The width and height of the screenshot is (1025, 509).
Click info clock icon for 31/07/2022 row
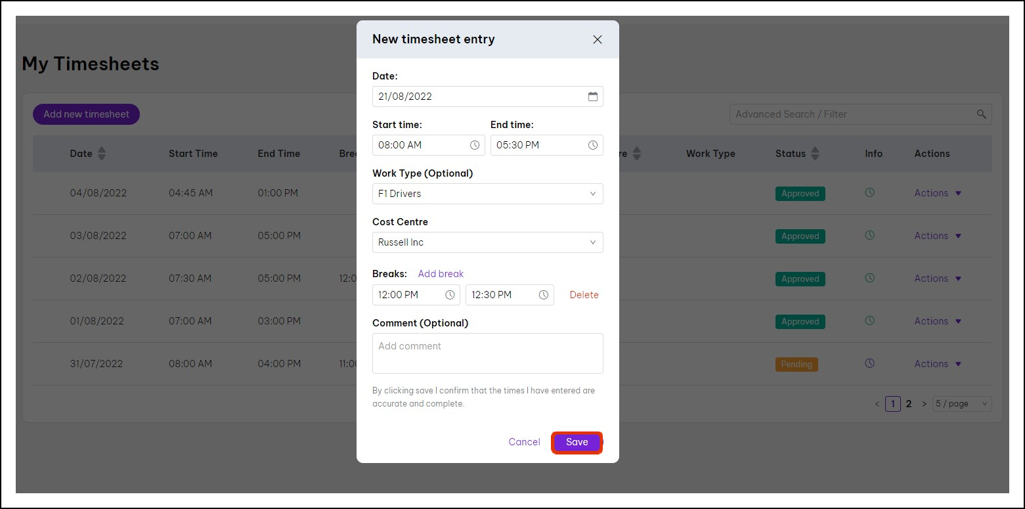(870, 363)
